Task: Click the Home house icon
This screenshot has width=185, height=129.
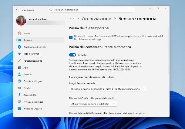Action: (19, 33)
